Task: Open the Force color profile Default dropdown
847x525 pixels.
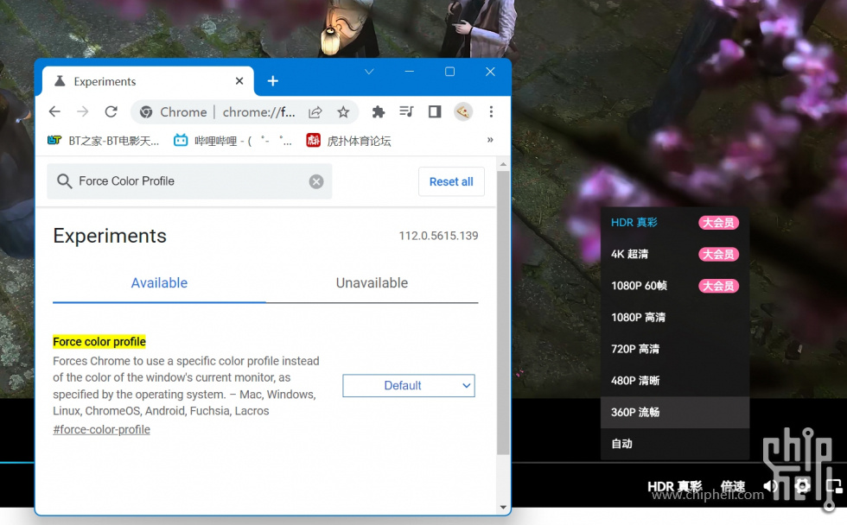Action: pyautogui.click(x=408, y=386)
